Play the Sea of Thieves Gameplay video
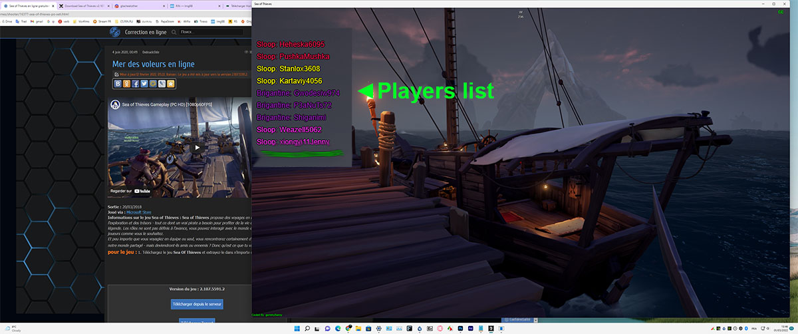This screenshot has height=334, width=798. click(x=197, y=148)
